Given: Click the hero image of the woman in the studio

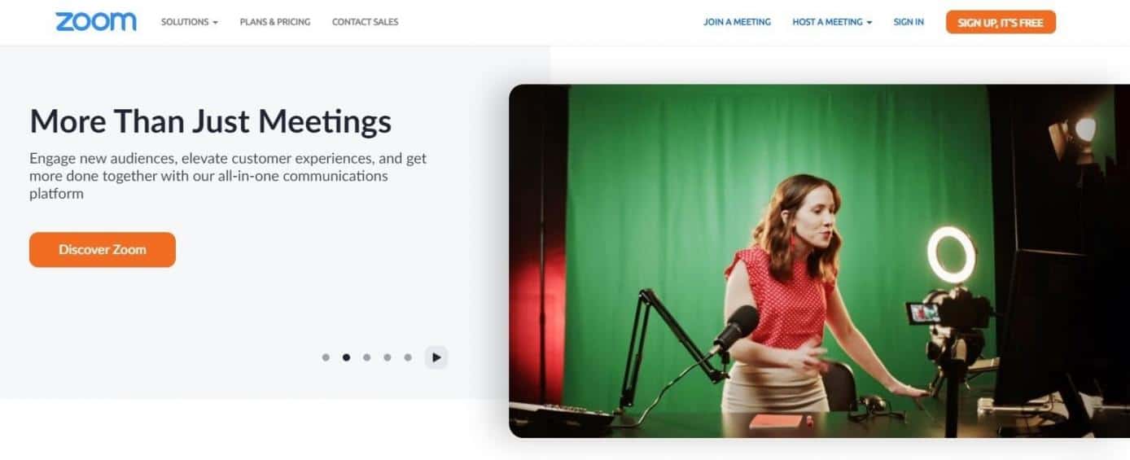Looking at the screenshot, I should (x=819, y=261).
